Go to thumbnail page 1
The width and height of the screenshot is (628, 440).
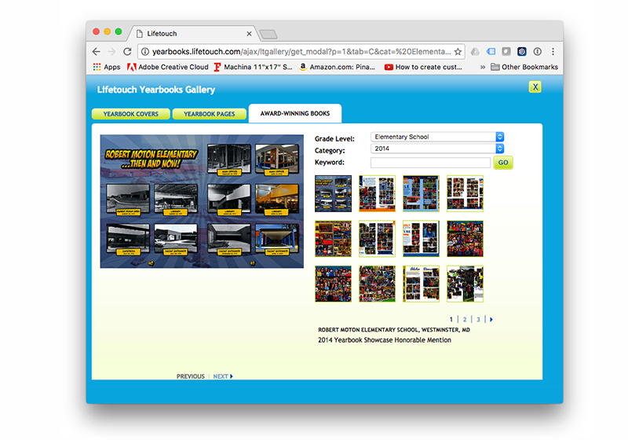[451, 319]
